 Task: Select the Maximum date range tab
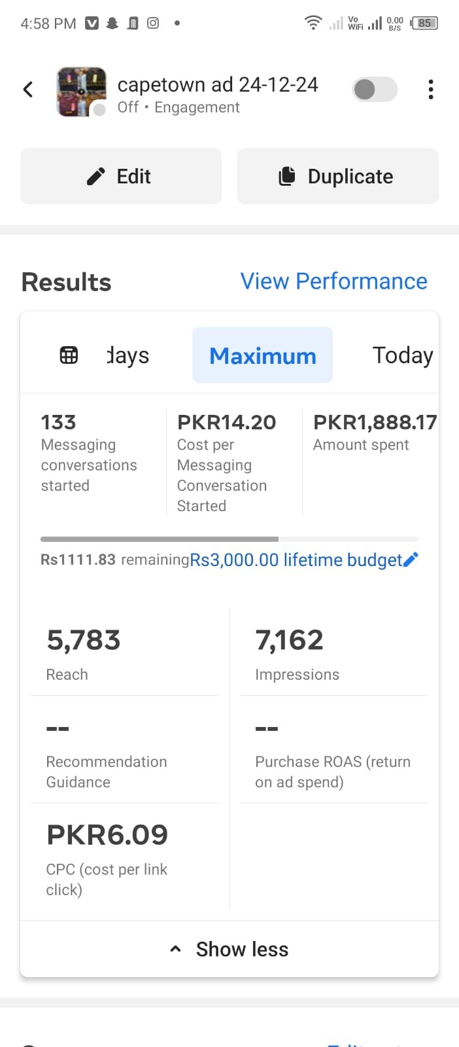pos(262,355)
